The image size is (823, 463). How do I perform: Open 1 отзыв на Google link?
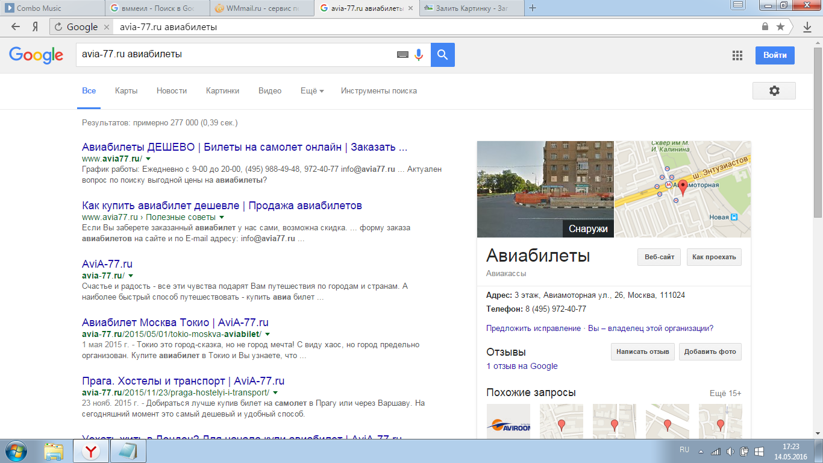point(522,366)
